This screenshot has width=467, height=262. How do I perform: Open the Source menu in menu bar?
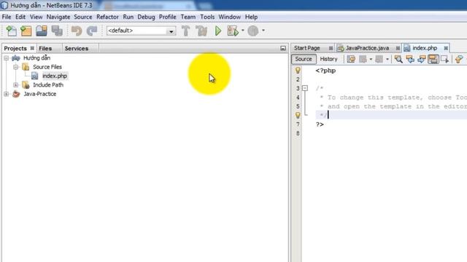point(82,17)
